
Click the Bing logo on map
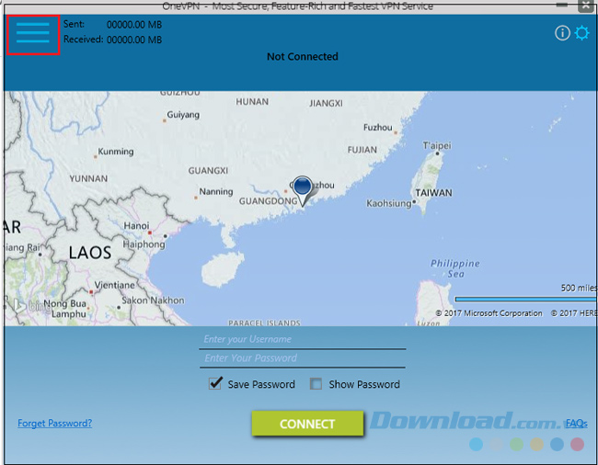[x=30, y=305]
